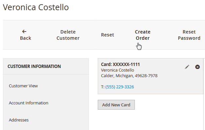The height and width of the screenshot is (130, 205).
Task: Click the cardholder name inside the card box
Action: 117,70
